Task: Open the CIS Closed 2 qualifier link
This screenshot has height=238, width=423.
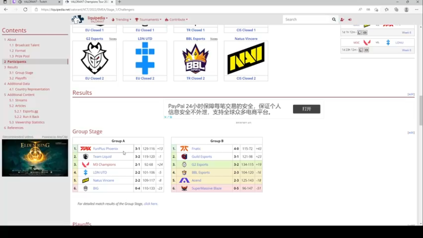Action: coord(246,78)
